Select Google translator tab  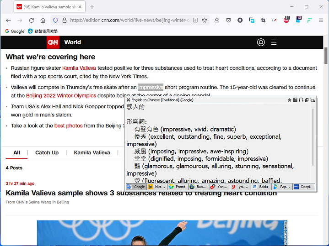tap(136, 187)
